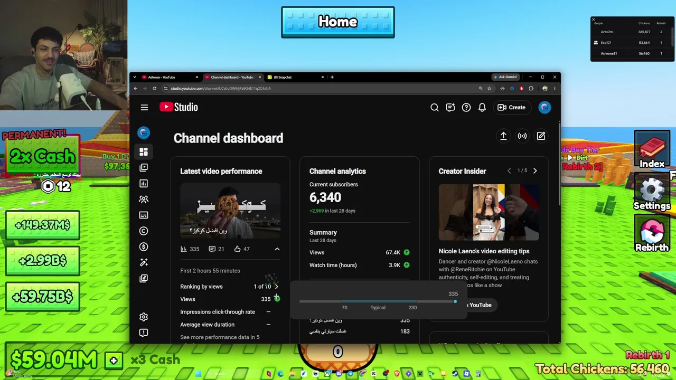Open Microsoft Edge from the taskbar
676x380 pixels.
pos(280,374)
